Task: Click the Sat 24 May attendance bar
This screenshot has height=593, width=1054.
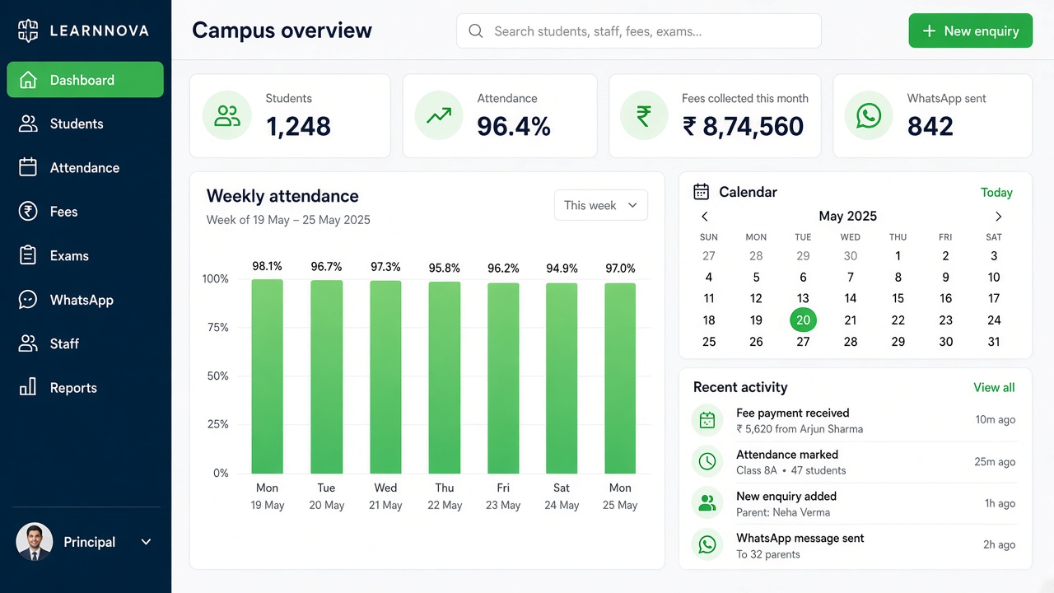Action: pos(562,378)
